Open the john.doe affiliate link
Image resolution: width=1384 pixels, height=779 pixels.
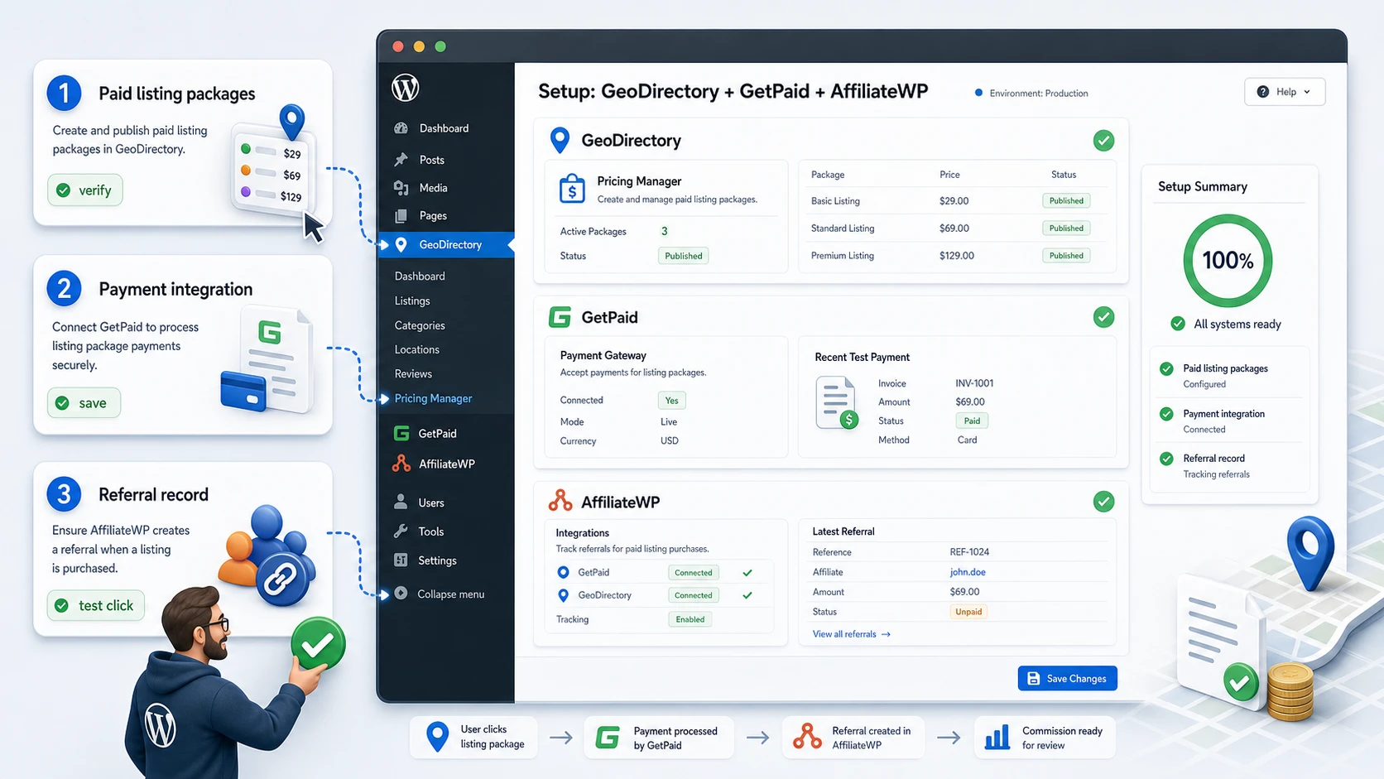click(968, 572)
